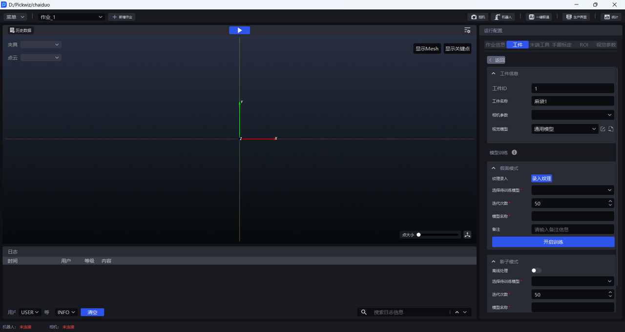
Task: Switch to the ROI tab
Action: 583,45
